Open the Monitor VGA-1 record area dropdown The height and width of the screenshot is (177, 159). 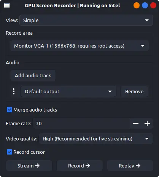79,46
